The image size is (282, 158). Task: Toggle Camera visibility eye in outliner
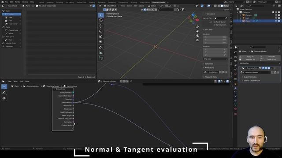(276, 15)
